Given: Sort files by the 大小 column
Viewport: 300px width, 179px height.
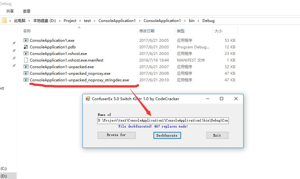Looking at the screenshot, I should pos(218,31).
